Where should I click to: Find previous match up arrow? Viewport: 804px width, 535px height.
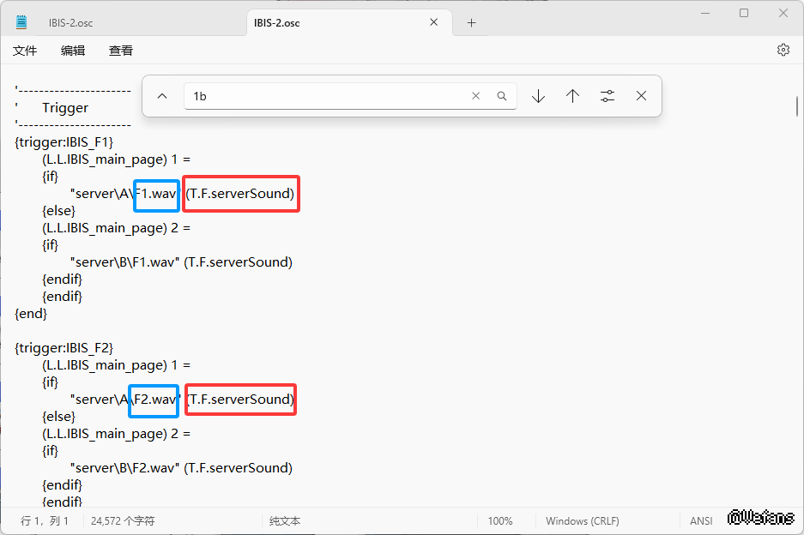pos(572,97)
